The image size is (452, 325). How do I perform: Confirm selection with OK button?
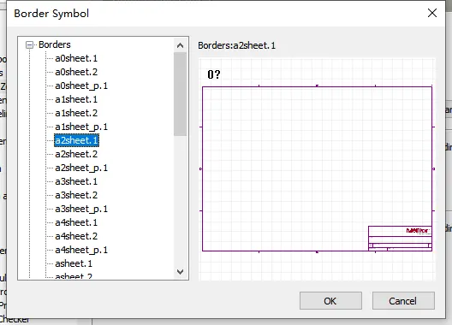330,301
